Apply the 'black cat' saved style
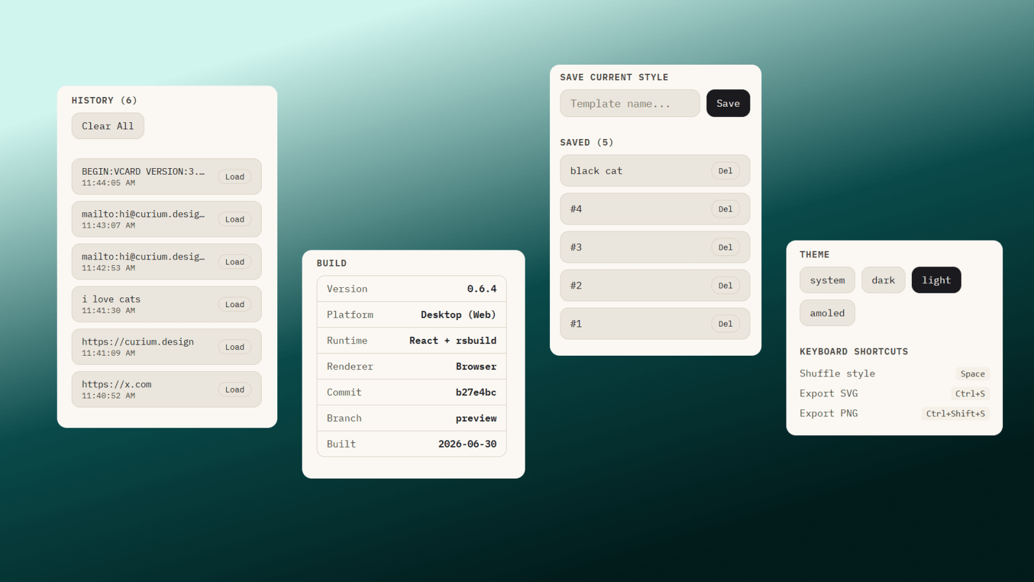 tap(655, 171)
